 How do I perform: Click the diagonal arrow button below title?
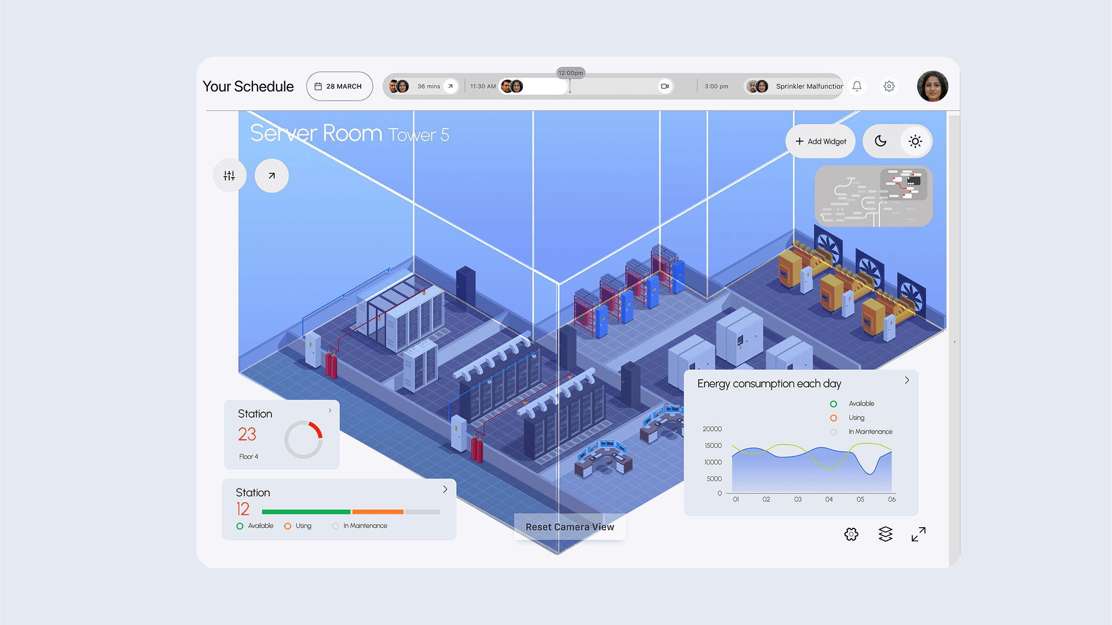pyautogui.click(x=271, y=175)
